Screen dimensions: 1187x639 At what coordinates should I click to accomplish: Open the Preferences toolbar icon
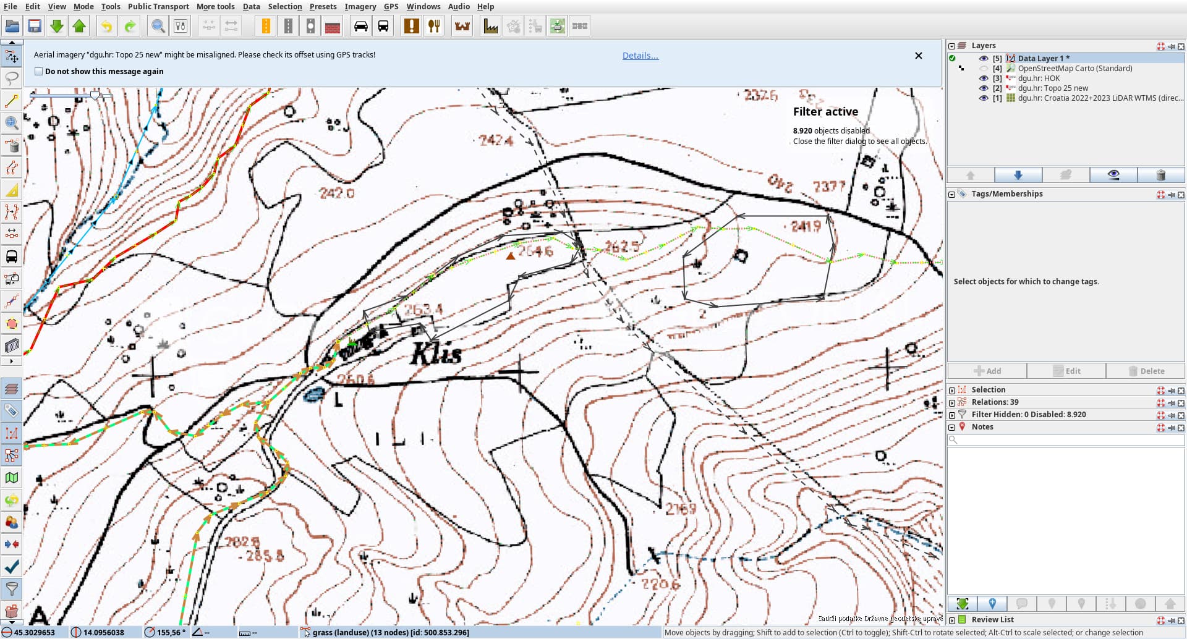point(181,26)
